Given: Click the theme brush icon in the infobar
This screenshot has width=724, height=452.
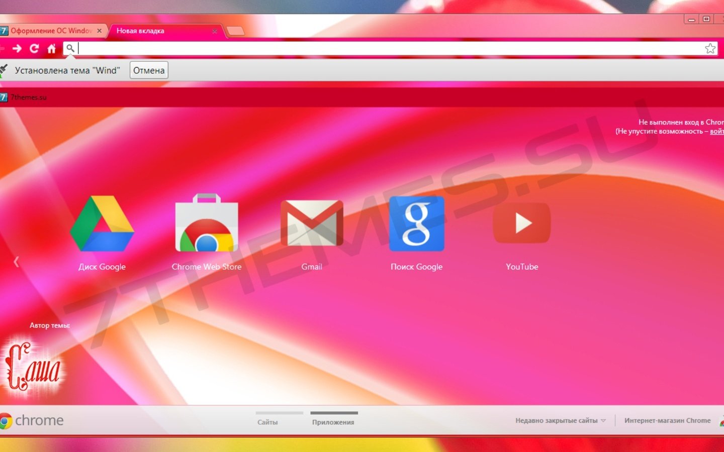Looking at the screenshot, I should click(4, 70).
